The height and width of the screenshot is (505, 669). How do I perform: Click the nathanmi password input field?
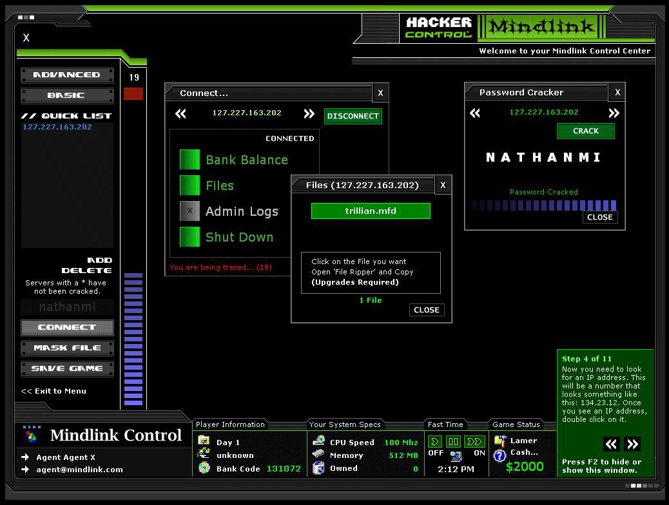[67, 307]
